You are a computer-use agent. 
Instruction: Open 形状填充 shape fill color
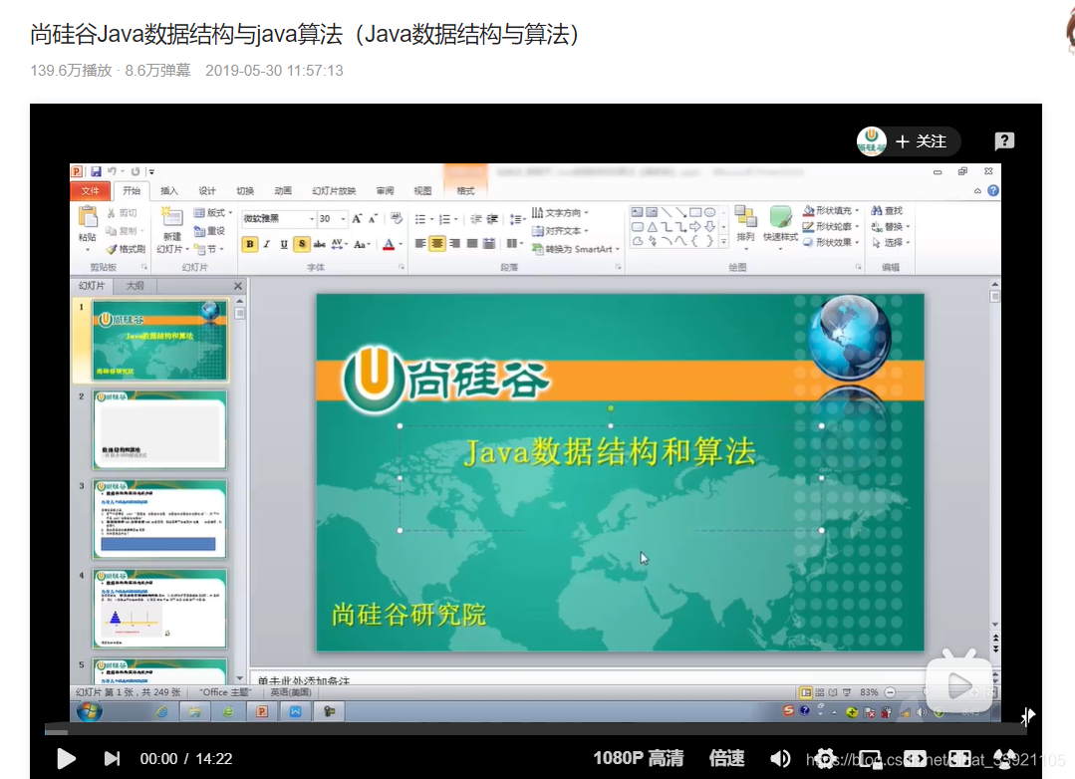tap(832, 210)
